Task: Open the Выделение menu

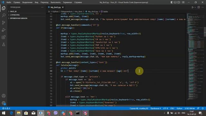Action: coord(27,2)
